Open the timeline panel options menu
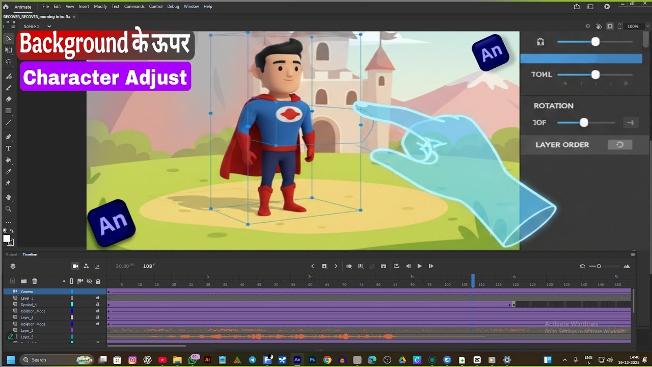Screen dimensions: 652x367 pyautogui.click(x=633, y=254)
